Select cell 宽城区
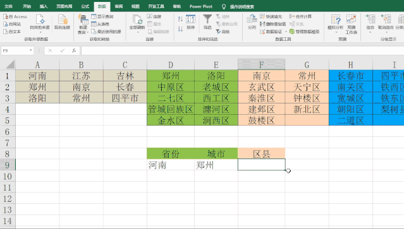 pos(350,98)
